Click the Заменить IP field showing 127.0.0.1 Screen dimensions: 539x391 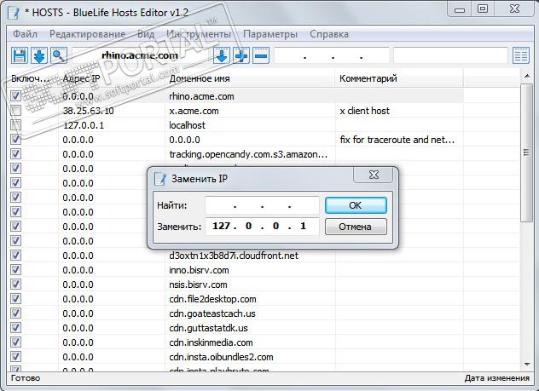[x=262, y=227]
